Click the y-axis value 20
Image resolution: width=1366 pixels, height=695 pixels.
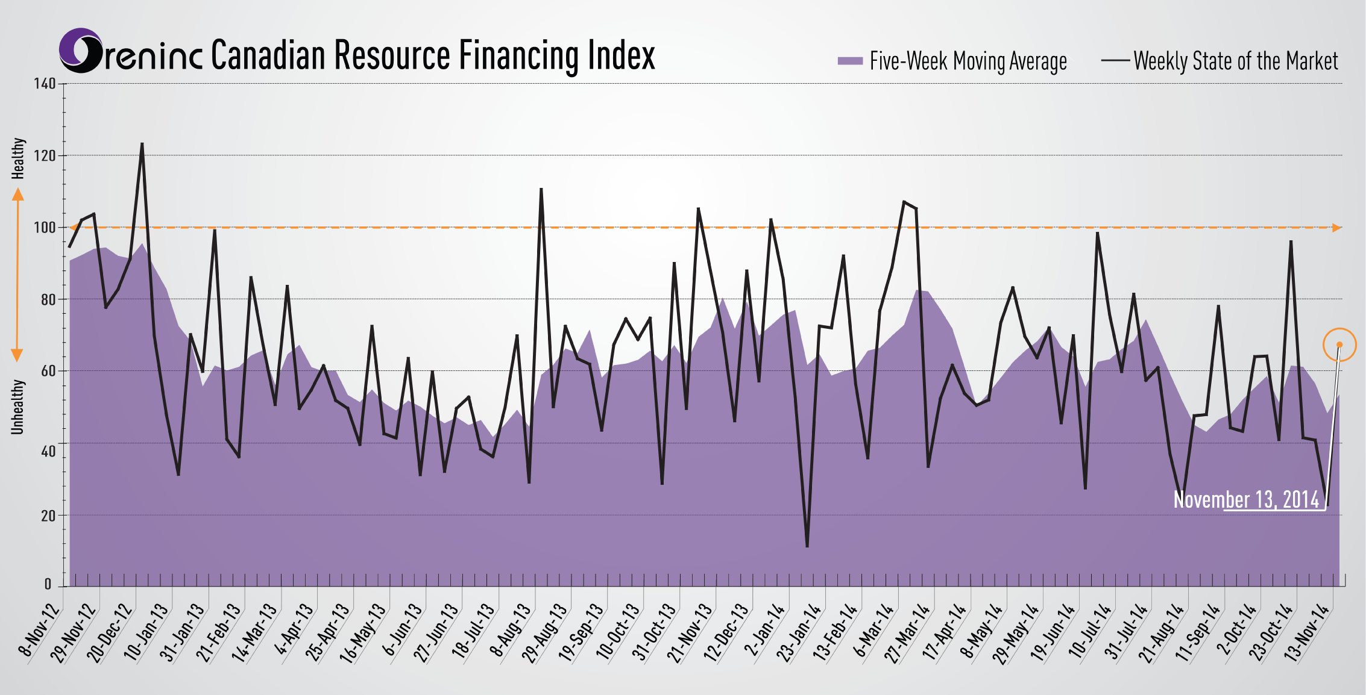point(48,516)
